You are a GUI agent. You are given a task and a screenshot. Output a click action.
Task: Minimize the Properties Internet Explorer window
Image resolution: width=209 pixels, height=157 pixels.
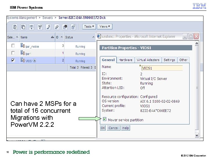tap(185, 36)
